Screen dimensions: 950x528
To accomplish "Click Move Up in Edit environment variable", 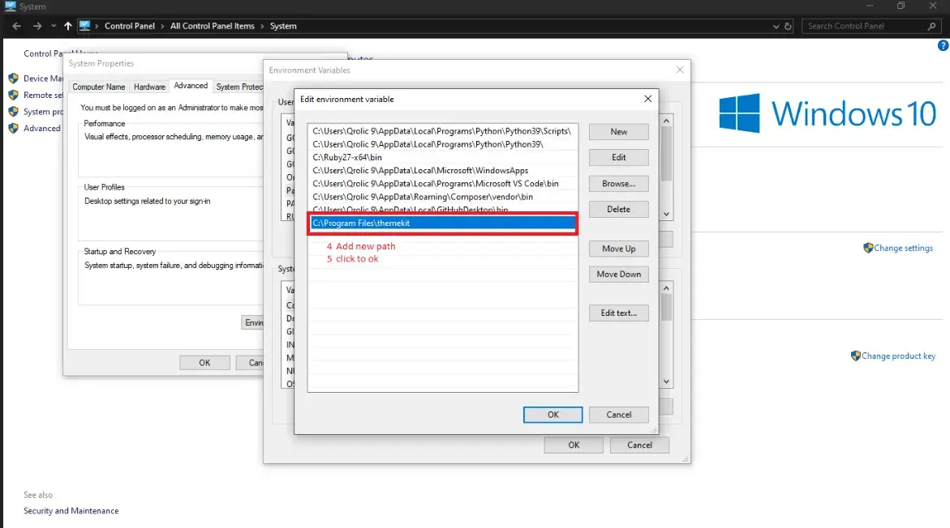I will pyautogui.click(x=618, y=249).
